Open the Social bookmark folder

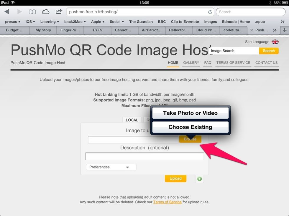(x=117, y=22)
